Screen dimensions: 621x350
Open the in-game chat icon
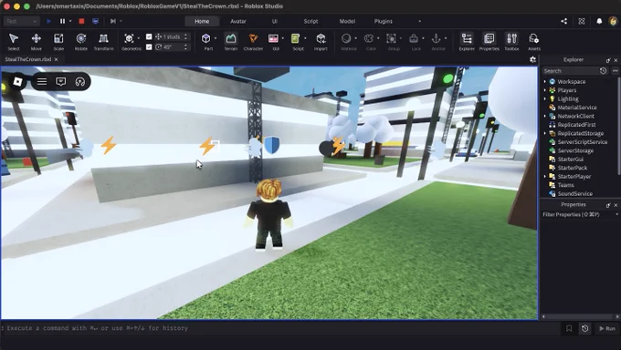[61, 81]
